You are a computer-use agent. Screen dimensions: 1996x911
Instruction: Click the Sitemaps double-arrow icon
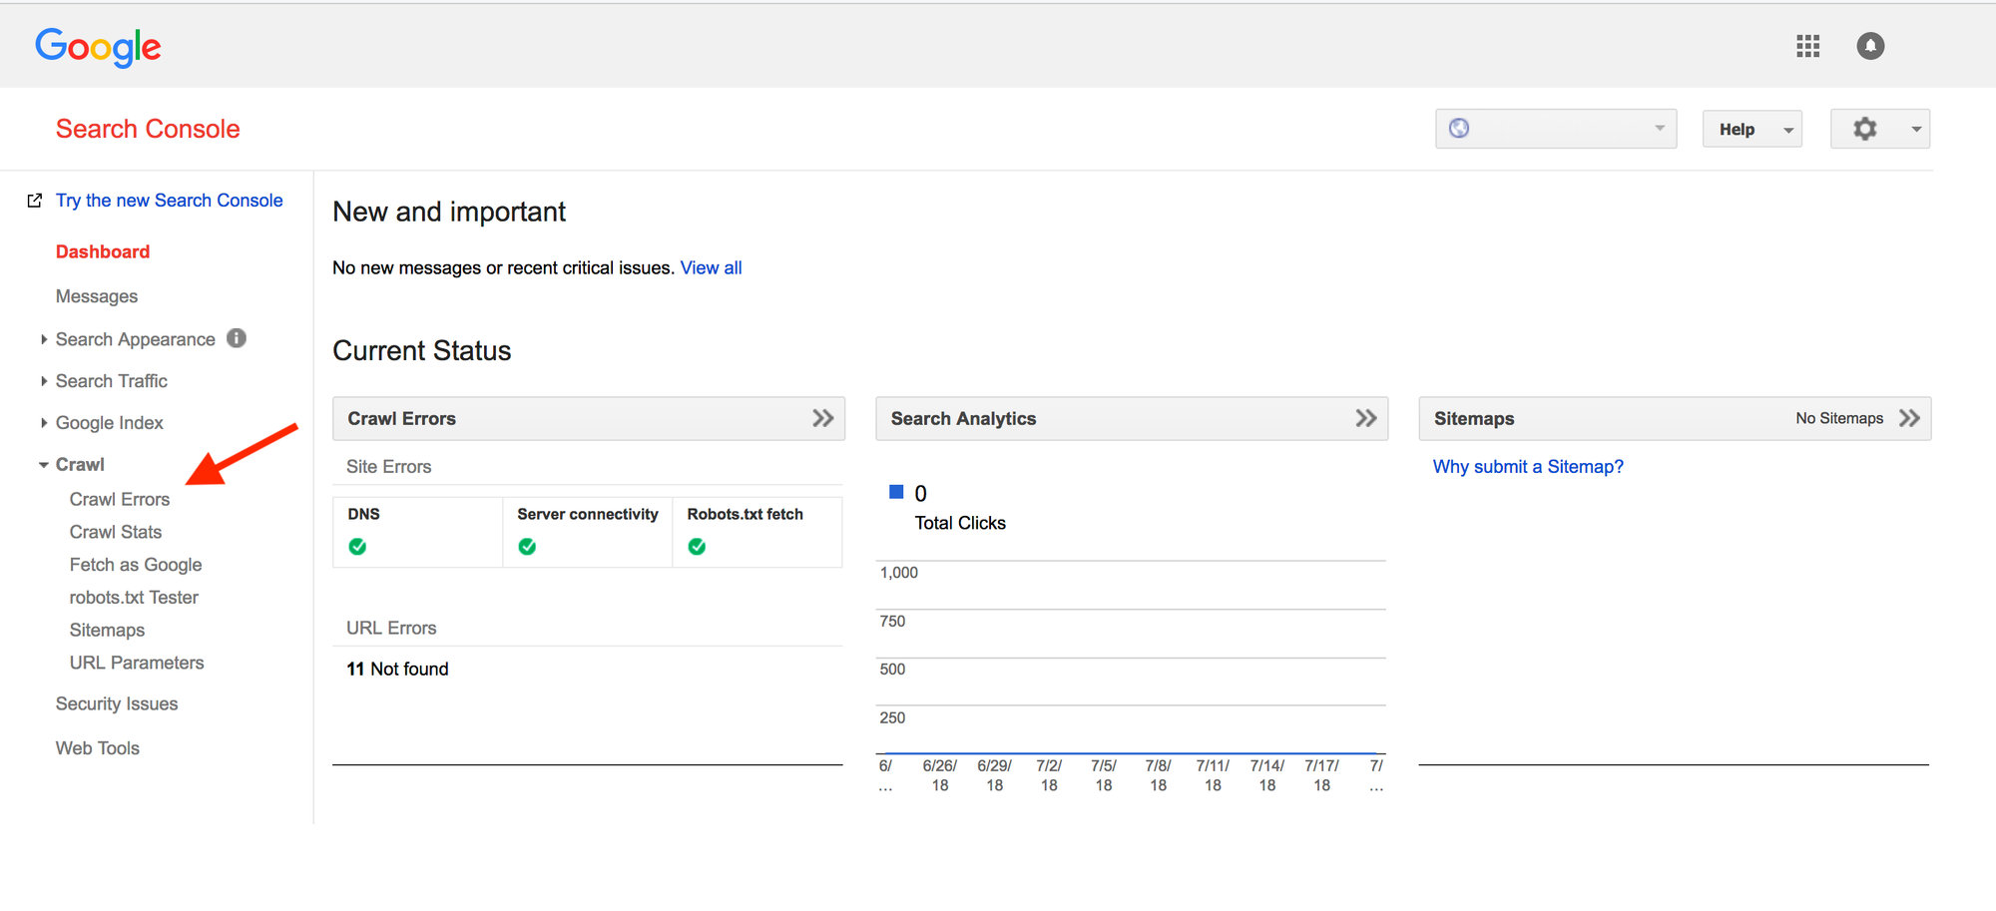pyautogui.click(x=1908, y=418)
